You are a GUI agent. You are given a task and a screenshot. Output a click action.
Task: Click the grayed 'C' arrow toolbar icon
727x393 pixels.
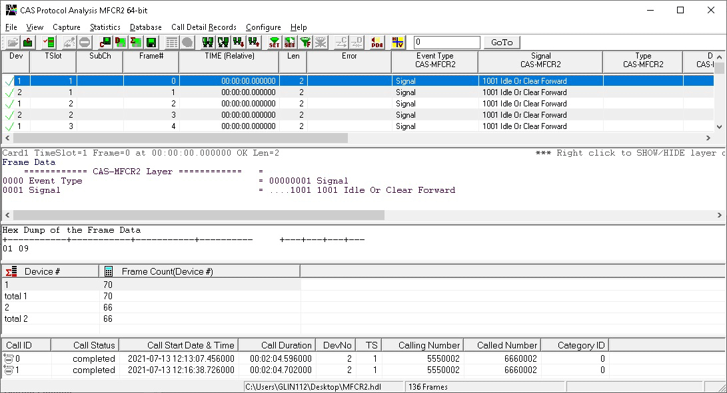[341, 43]
